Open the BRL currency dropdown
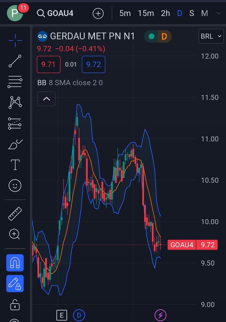This screenshot has width=226, height=322. tap(211, 36)
